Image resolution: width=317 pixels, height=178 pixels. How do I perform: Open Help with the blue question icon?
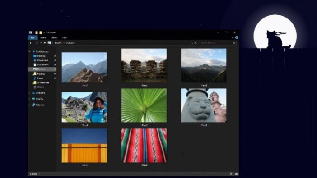click(237, 37)
